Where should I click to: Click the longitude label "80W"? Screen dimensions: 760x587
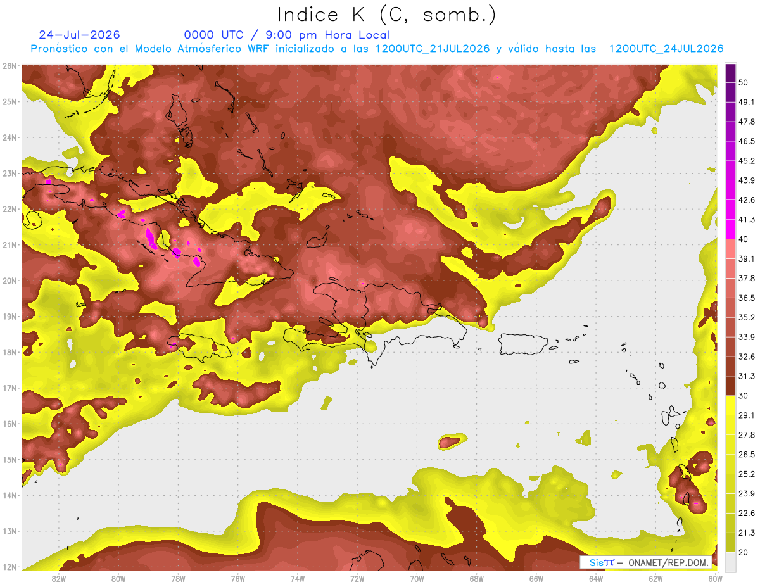click(118, 579)
